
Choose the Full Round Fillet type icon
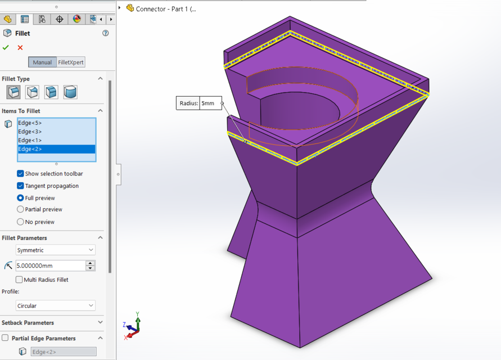[70, 92]
